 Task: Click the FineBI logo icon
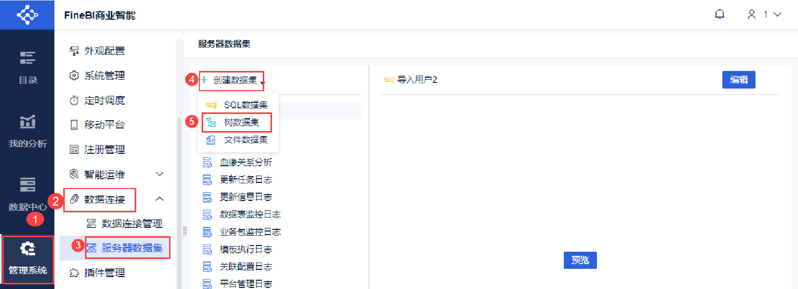[x=27, y=15]
